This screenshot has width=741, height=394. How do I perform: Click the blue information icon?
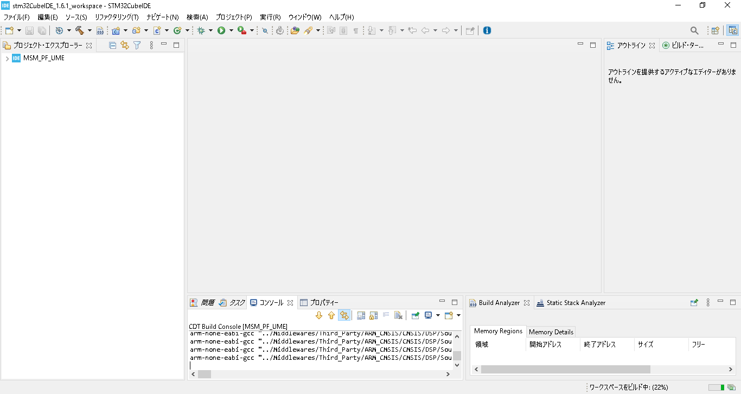pyautogui.click(x=487, y=30)
